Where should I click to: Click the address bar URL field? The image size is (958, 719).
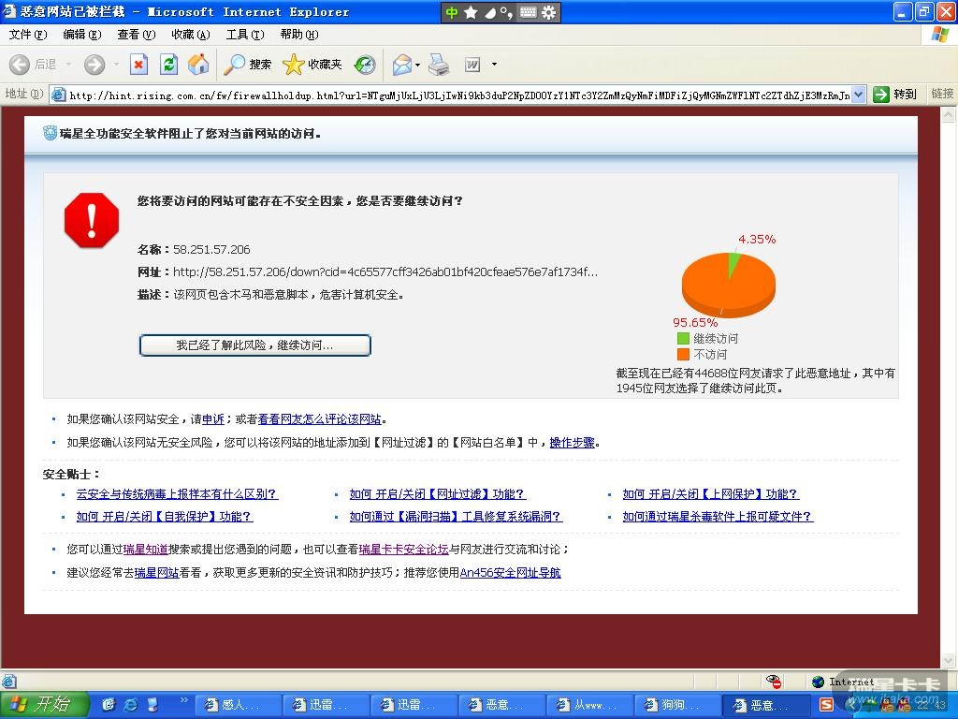458,95
